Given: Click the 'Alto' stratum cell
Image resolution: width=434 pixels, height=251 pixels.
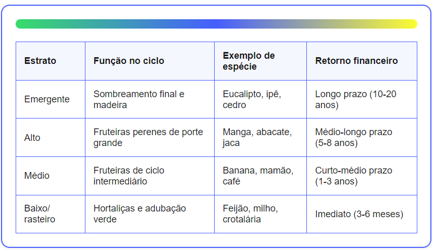Looking at the screenshot, I should [51, 138].
